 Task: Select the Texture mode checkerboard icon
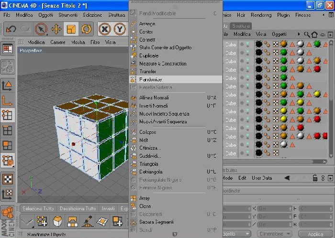[8, 179]
